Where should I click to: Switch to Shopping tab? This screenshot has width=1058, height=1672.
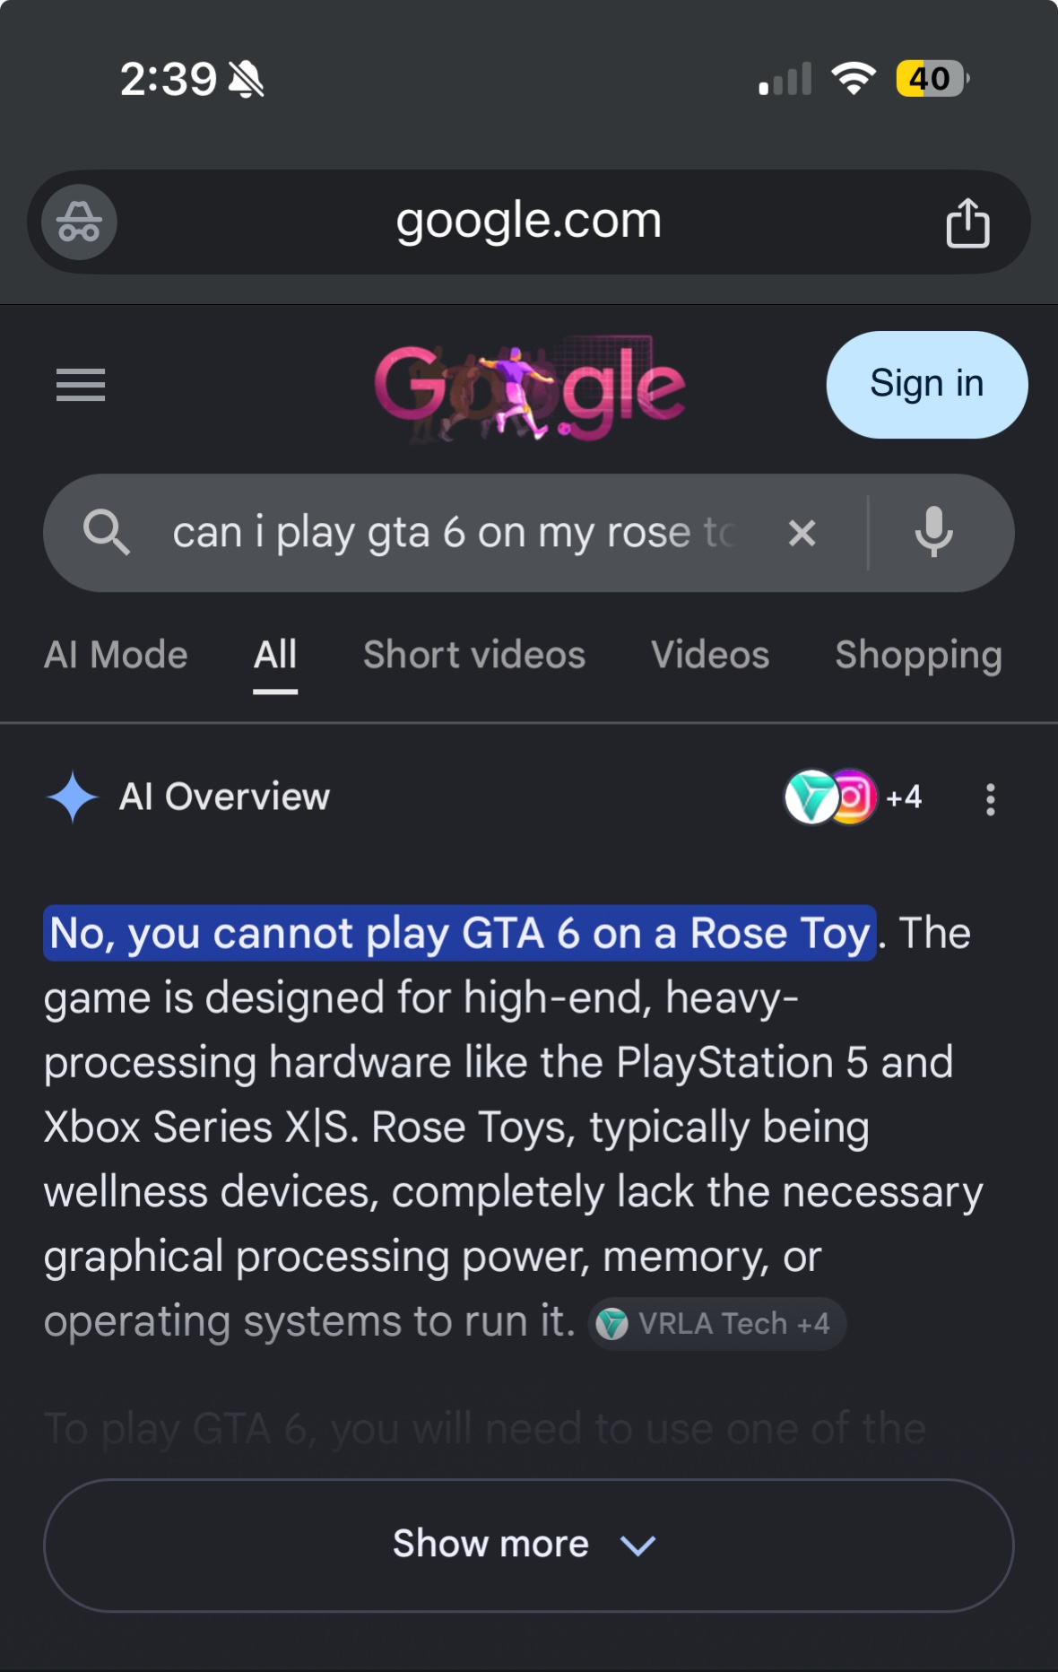(x=919, y=657)
